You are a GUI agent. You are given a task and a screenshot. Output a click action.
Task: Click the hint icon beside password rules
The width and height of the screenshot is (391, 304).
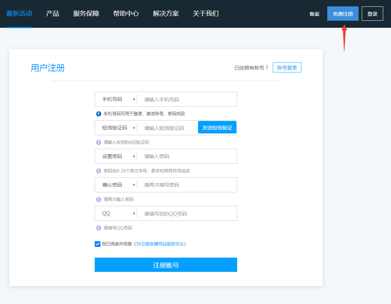pos(99,171)
